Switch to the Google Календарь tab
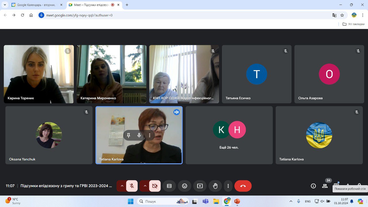Image resolution: width=368 pixels, height=207 pixels. tap(37, 5)
